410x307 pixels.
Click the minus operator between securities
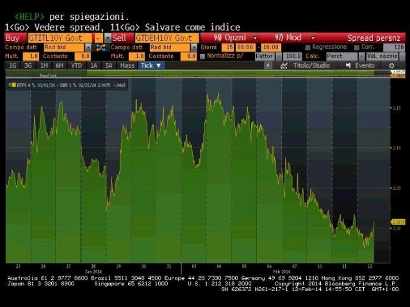coord(98,38)
